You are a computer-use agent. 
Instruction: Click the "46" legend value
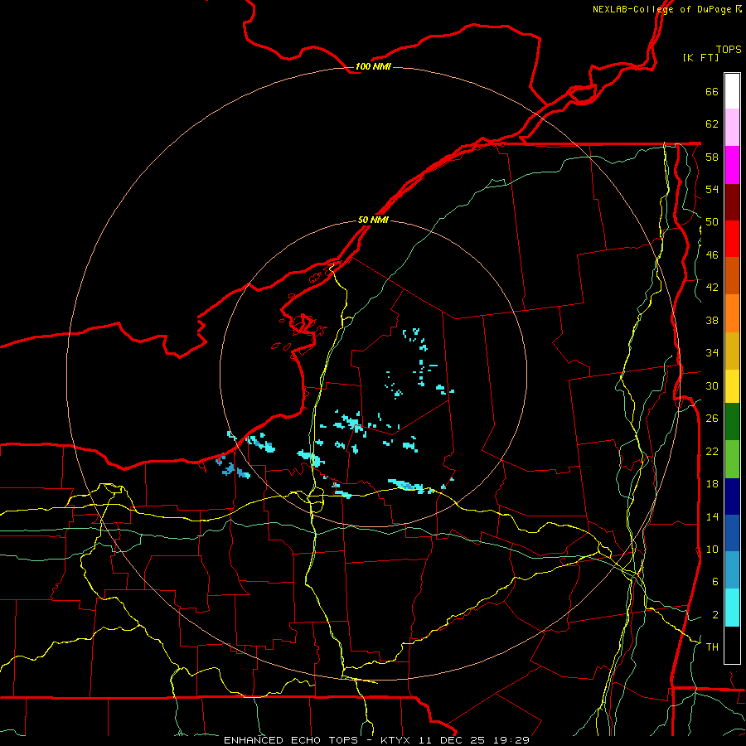click(712, 255)
